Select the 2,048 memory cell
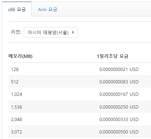151x139 pixels. (x=17, y=119)
